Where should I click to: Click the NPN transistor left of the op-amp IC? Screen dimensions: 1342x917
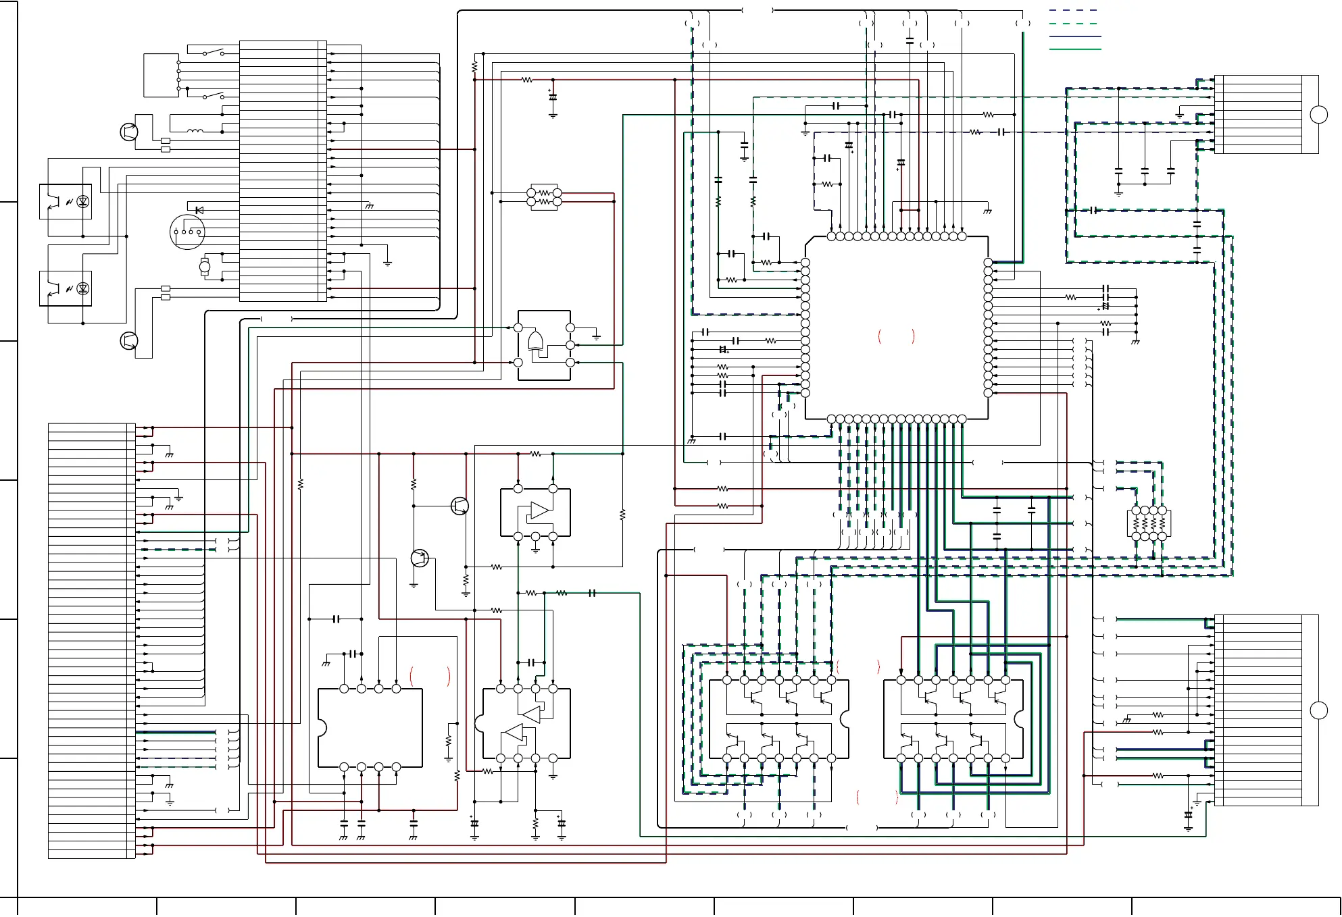459,506
